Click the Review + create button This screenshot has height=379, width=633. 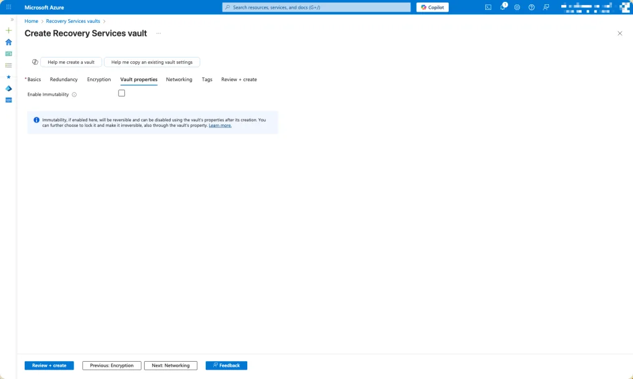[49, 365]
